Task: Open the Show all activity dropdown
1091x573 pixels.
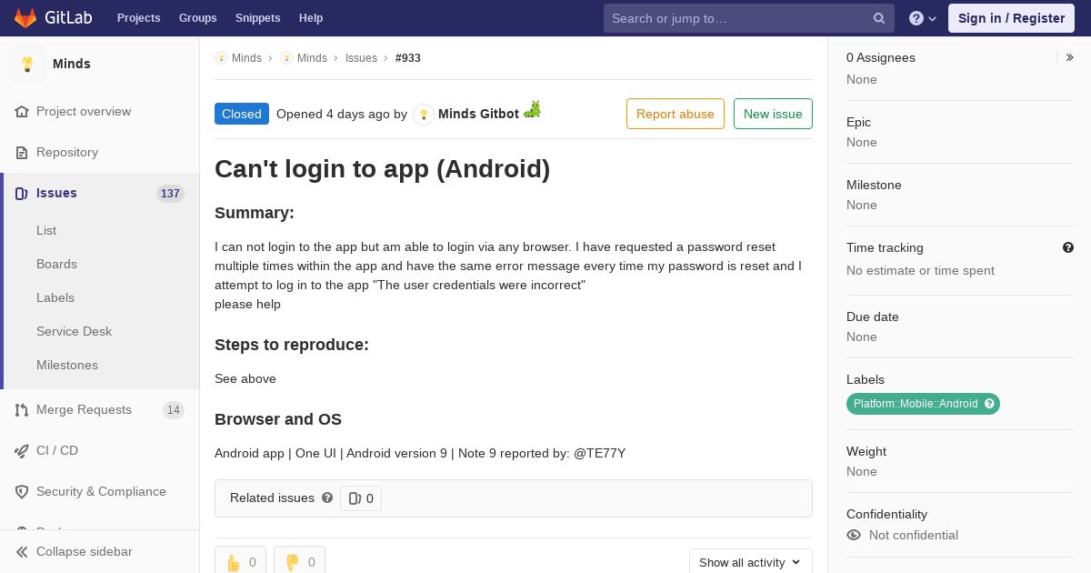Action: tap(751, 562)
